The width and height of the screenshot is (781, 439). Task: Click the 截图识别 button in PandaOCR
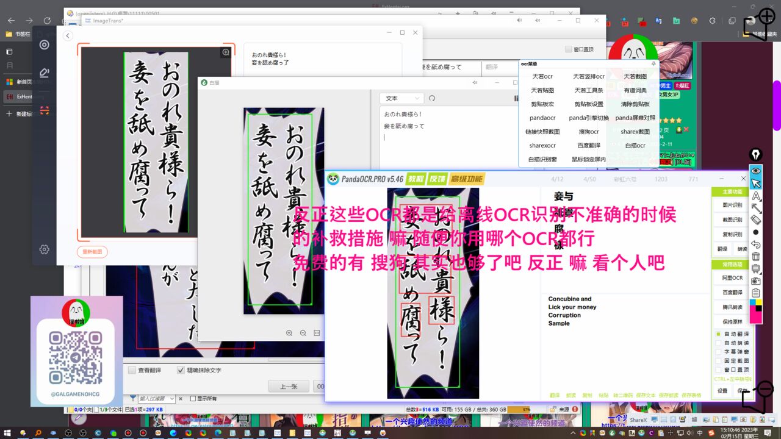tap(732, 220)
